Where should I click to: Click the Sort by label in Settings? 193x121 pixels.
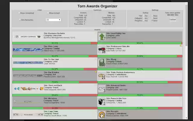[x=145, y=13]
